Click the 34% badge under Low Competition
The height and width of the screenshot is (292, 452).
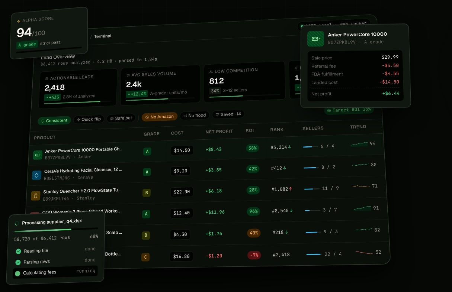pyautogui.click(x=215, y=91)
